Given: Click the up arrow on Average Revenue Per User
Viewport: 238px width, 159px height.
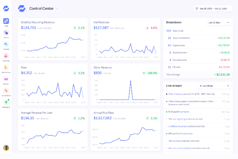Looking at the screenshot, I should point(75,118).
